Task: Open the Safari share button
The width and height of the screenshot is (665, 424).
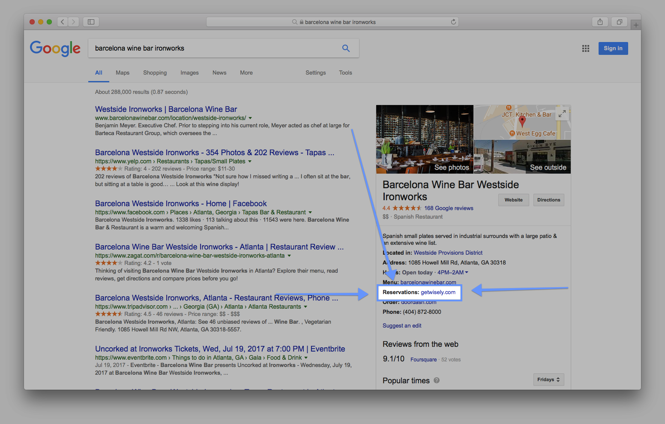Action: pos(600,21)
